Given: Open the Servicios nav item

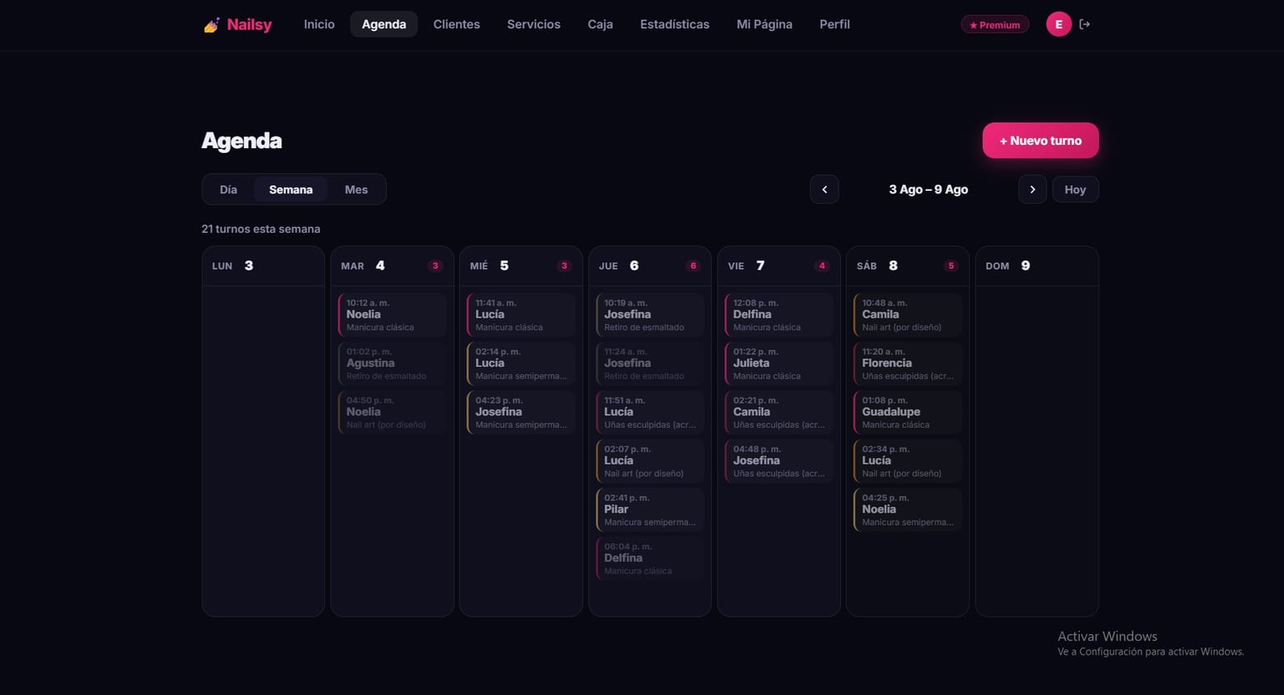Looking at the screenshot, I should tap(533, 25).
